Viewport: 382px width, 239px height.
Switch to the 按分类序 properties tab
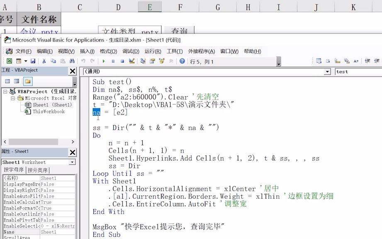37,170
